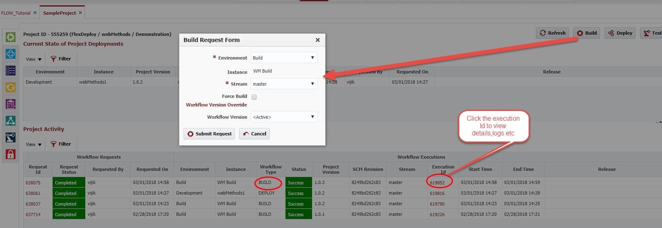
Task: Enable the Force Build checkbox
Action: click(x=254, y=97)
